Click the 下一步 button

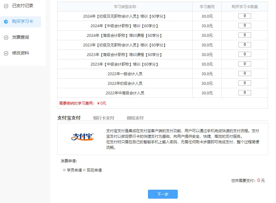[163, 194]
